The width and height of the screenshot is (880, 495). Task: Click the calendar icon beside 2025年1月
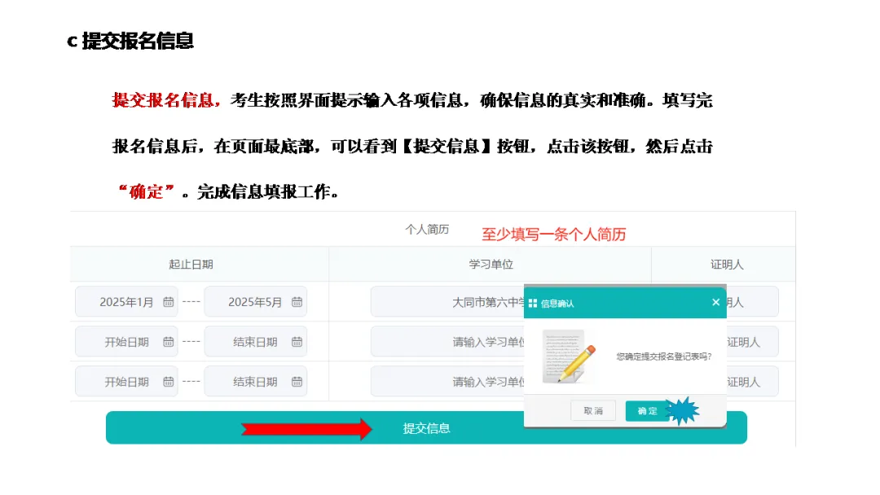169,301
